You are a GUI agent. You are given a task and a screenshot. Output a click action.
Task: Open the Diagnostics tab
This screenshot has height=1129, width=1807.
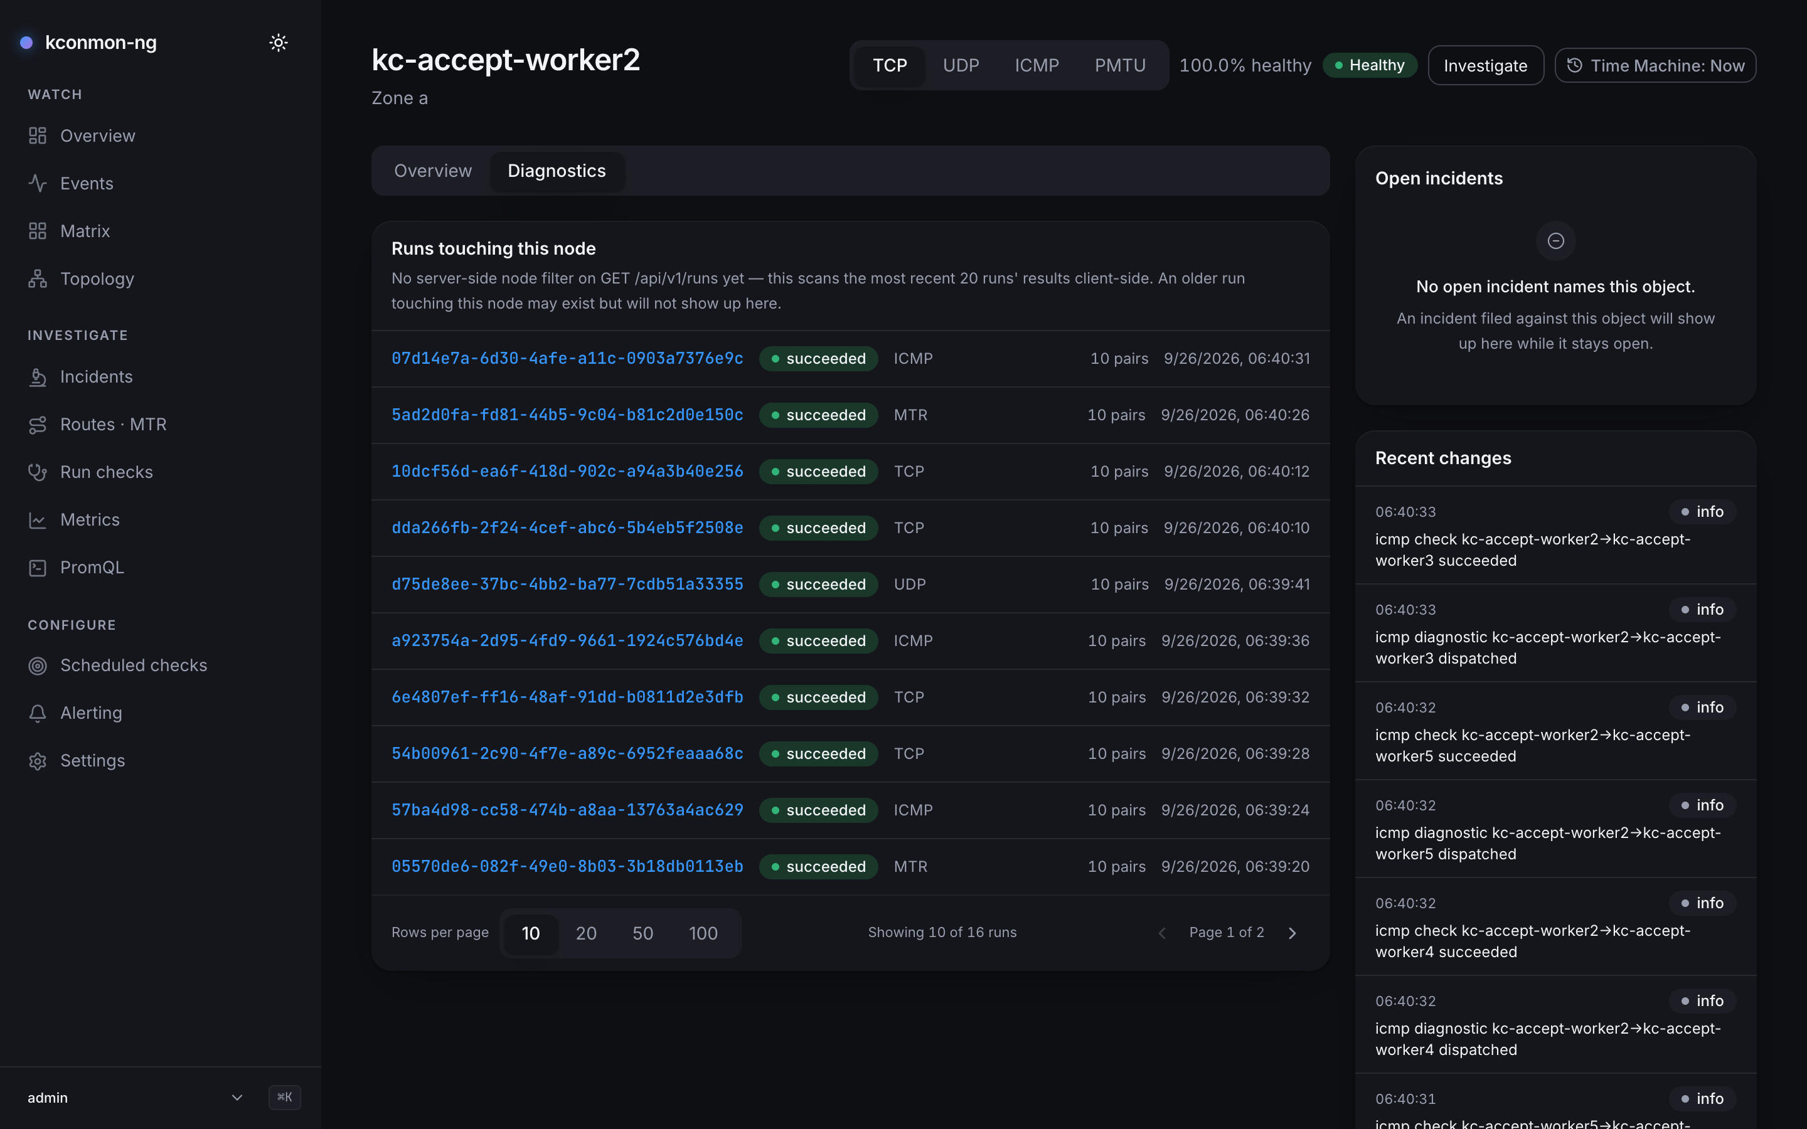pyautogui.click(x=557, y=171)
